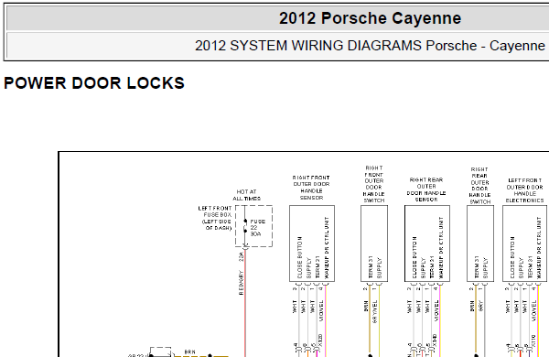Click the "X140" connector label

click(x=436, y=340)
